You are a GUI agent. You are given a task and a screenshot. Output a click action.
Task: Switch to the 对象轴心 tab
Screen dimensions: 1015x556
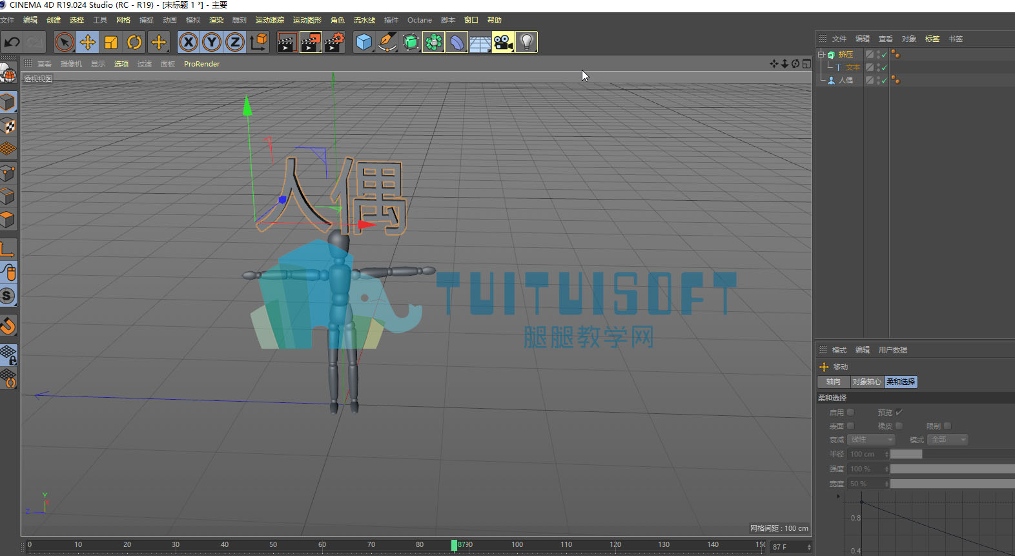(x=866, y=382)
